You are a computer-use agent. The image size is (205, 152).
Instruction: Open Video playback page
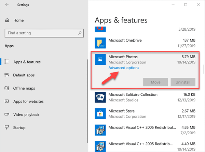click(x=26, y=115)
